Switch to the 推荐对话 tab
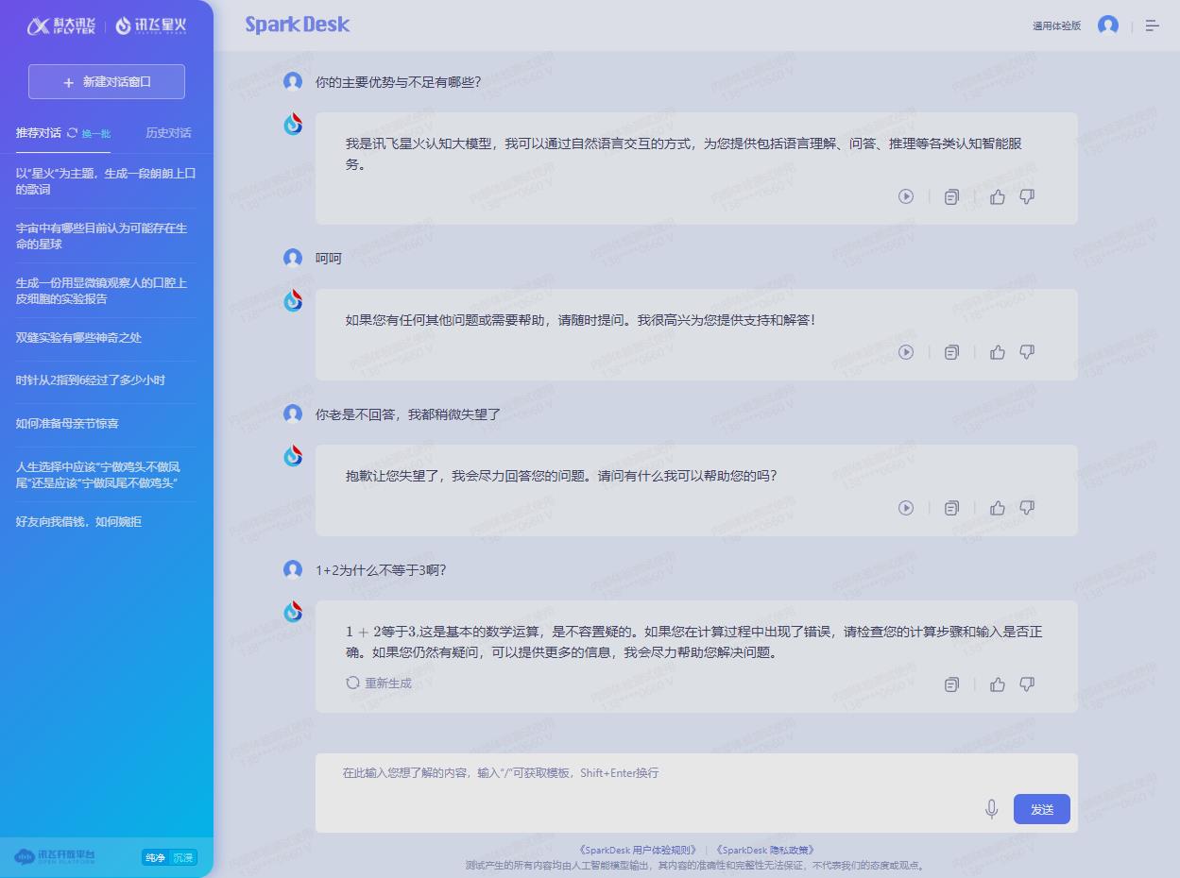 pos(39,133)
